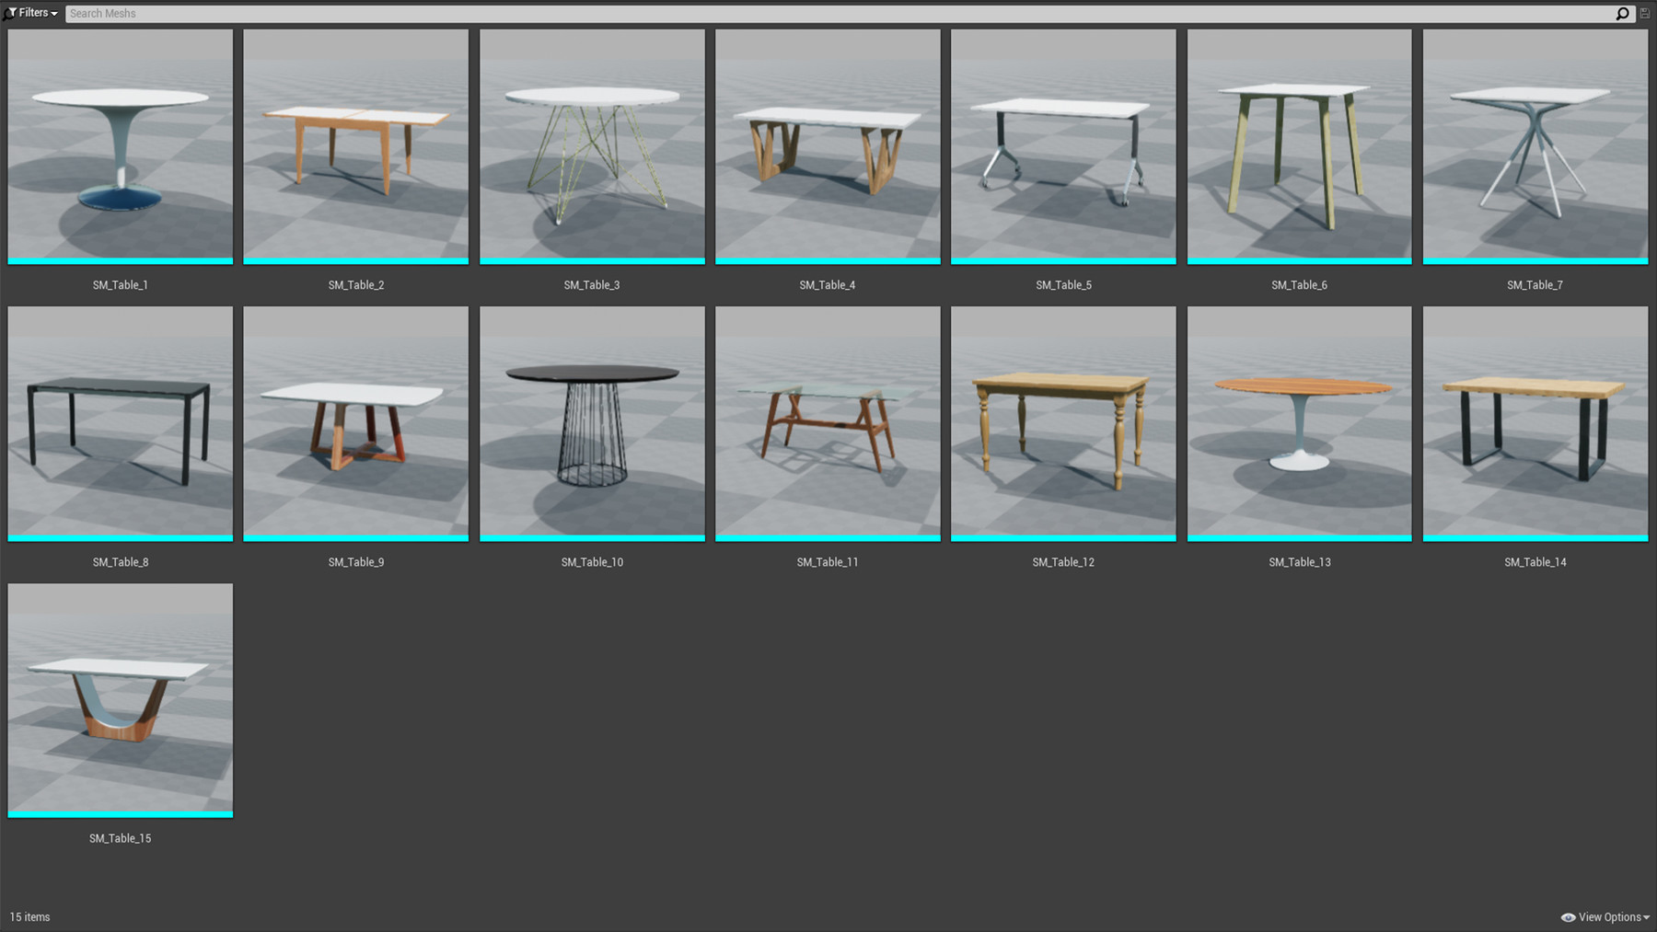Click the "SM_Table_12" name label
The image size is (1657, 932).
[1063, 562]
